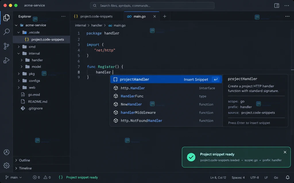Open the Accounts profile icon
This screenshot has height=183, width=294.
tap(6, 152)
